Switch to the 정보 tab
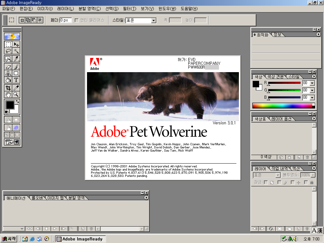The width and height of the screenshot is (324, 243). pos(277,34)
